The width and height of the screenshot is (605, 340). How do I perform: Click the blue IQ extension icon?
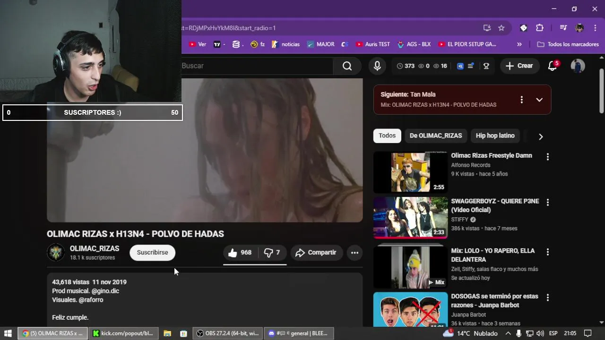460,66
